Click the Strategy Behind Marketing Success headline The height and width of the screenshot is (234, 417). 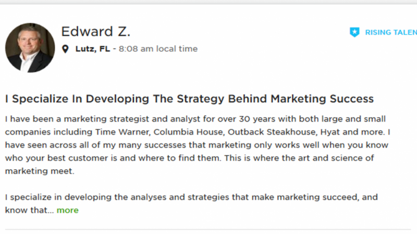click(189, 99)
